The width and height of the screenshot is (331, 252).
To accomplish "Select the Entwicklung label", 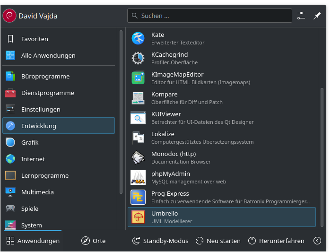I will (39, 126).
